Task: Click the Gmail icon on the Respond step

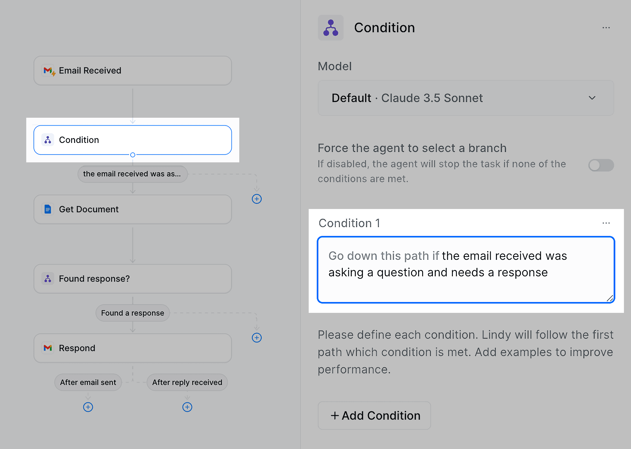Action: 48,348
